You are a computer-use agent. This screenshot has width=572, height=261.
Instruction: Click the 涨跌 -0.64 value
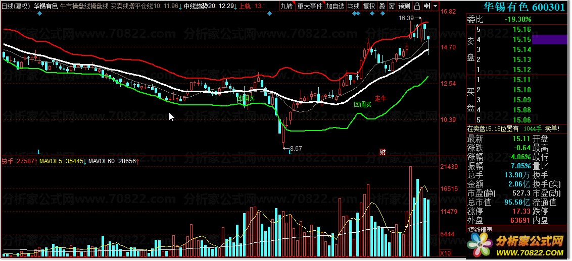522,148
